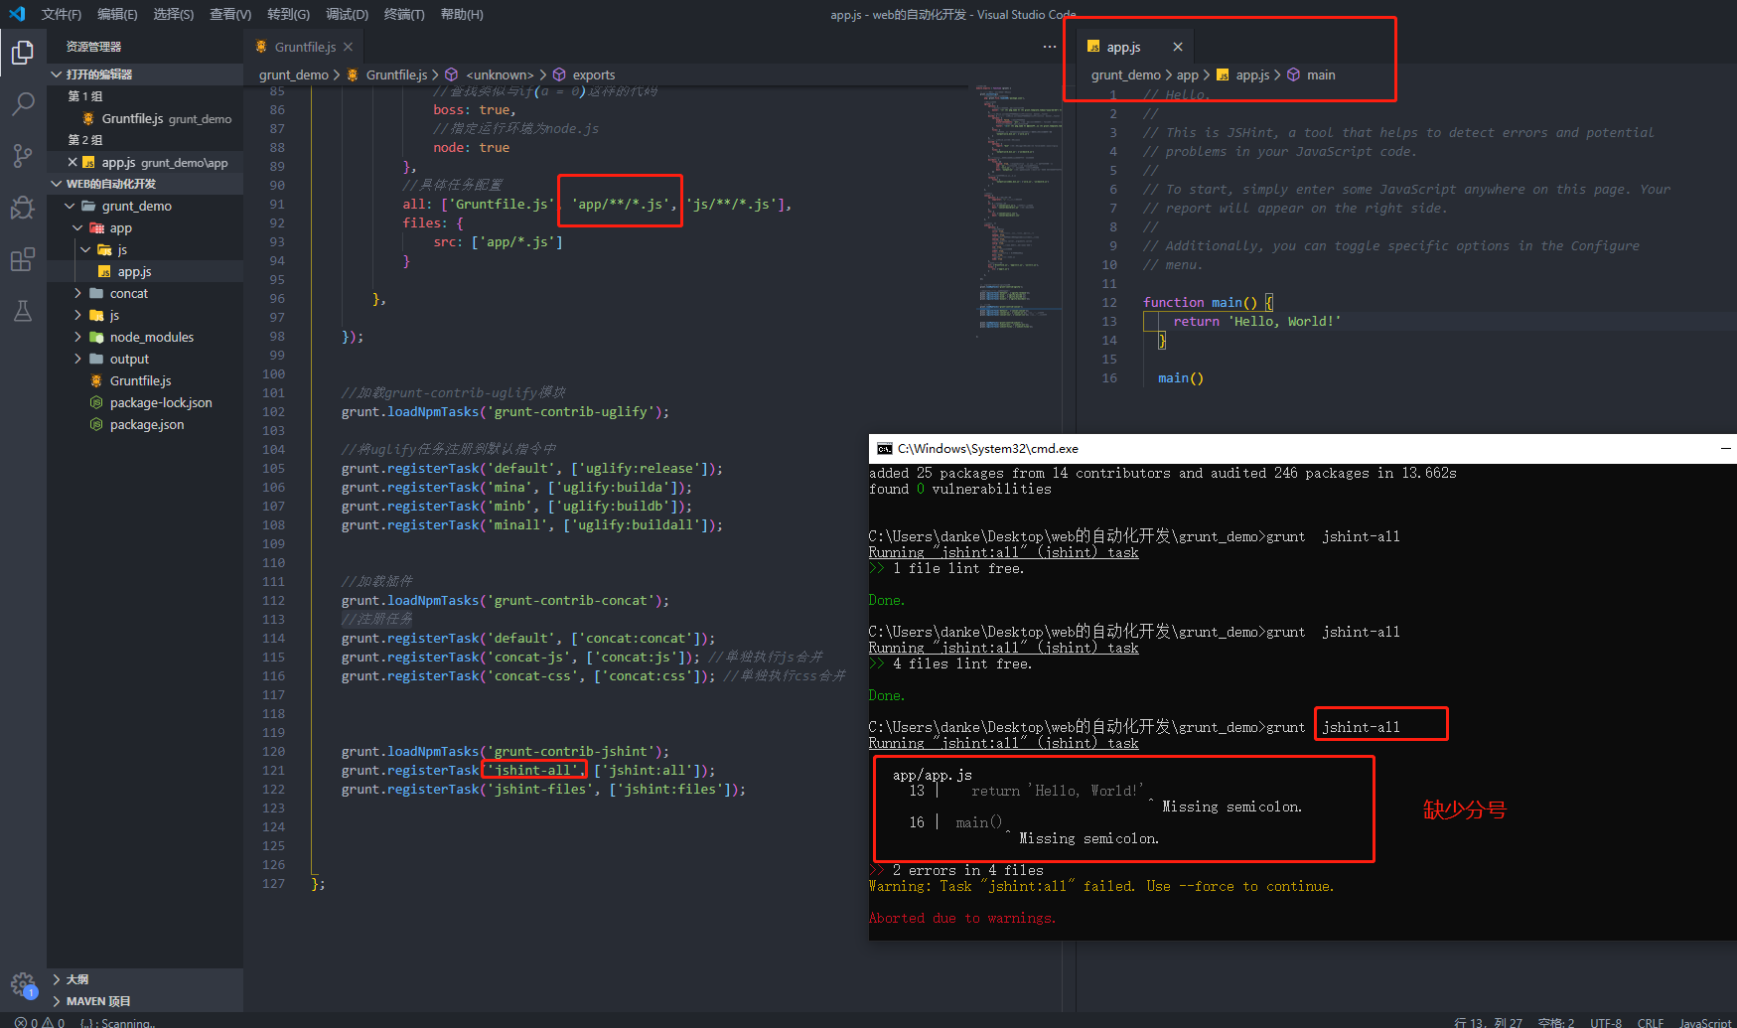
Task: Close app.js from the open editors list
Action: click(72, 162)
